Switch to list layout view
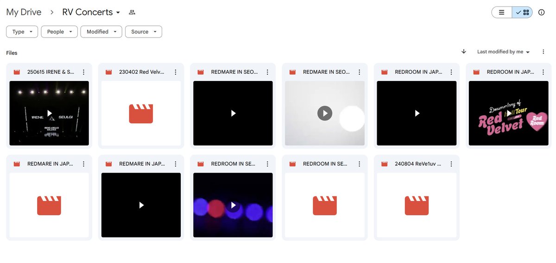 click(502, 13)
